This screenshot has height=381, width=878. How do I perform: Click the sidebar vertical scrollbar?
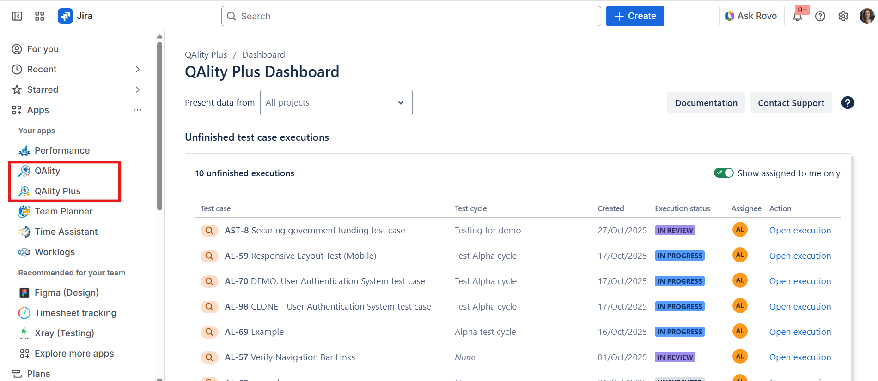159,126
